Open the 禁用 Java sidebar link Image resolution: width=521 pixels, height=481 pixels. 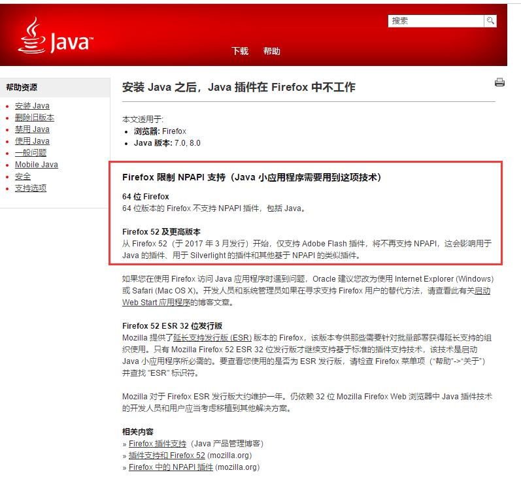coord(32,129)
